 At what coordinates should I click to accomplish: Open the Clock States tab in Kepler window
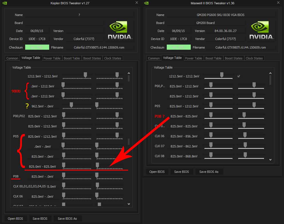click(x=113, y=58)
